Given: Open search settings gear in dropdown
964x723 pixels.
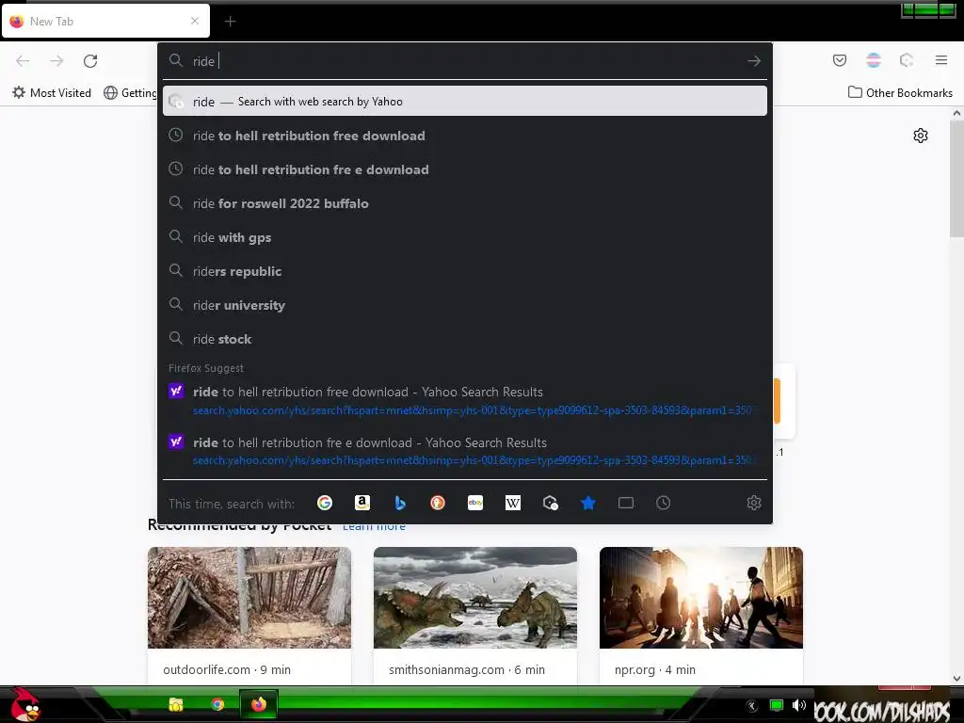Looking at the screenshot, I should [x=754, y=503].
